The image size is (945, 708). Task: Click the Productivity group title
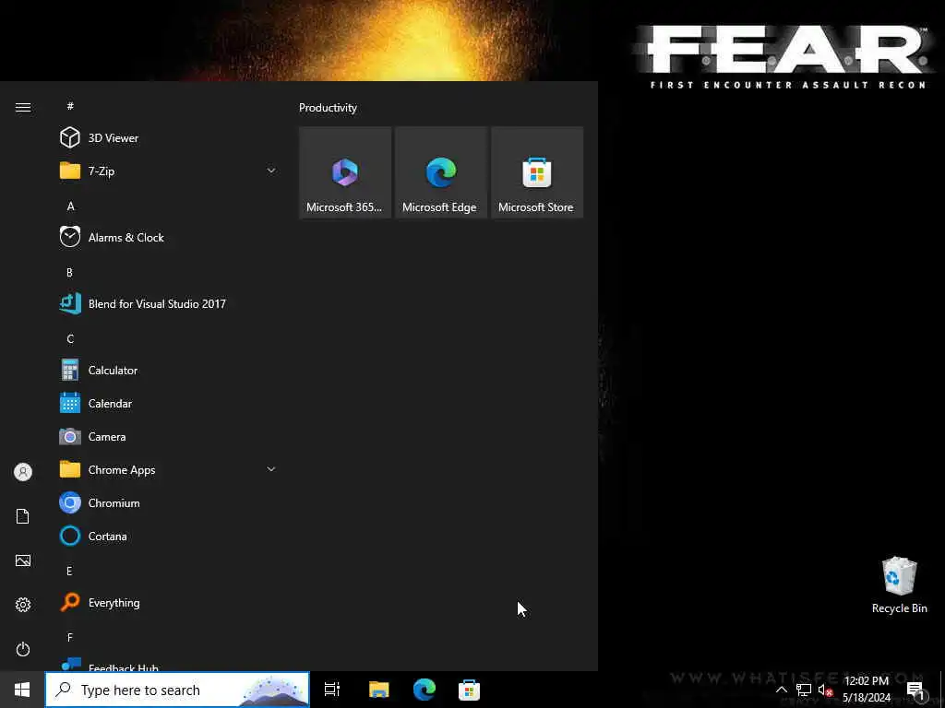[x=328, y=108]
